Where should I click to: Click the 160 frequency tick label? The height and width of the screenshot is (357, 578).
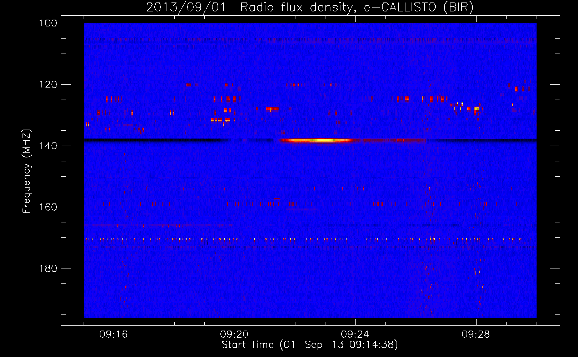(x=48, y=207)
